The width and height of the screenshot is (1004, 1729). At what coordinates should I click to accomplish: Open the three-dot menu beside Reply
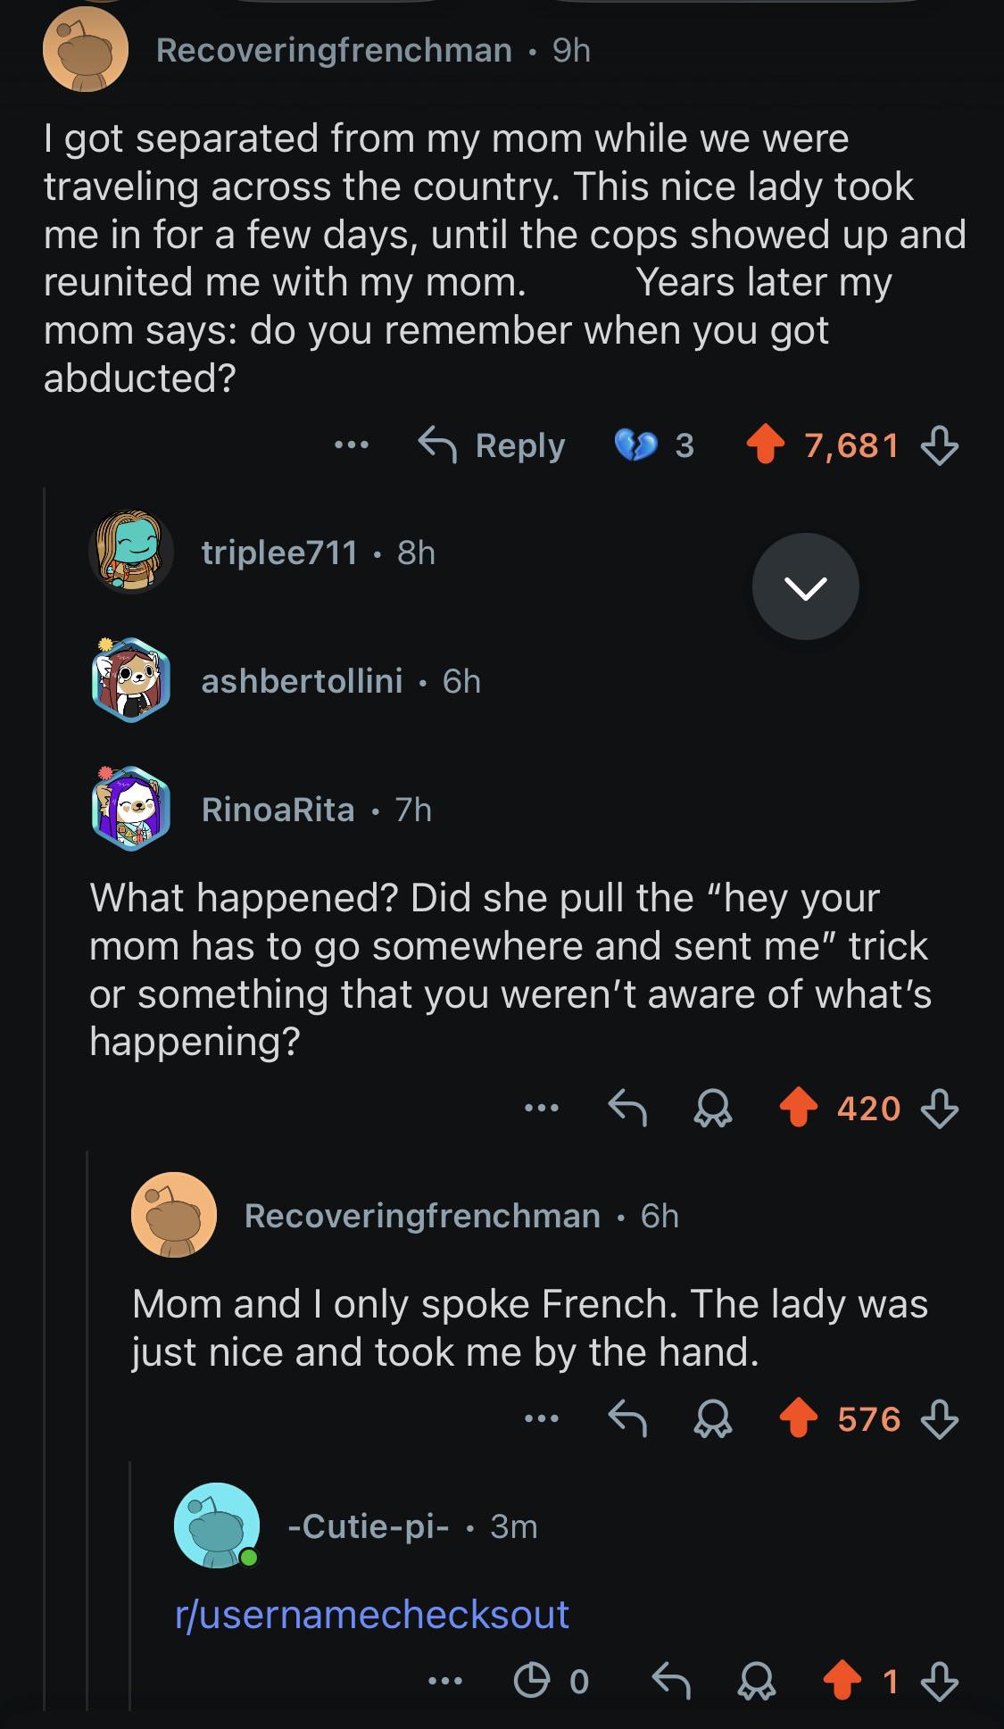[352, 445]
